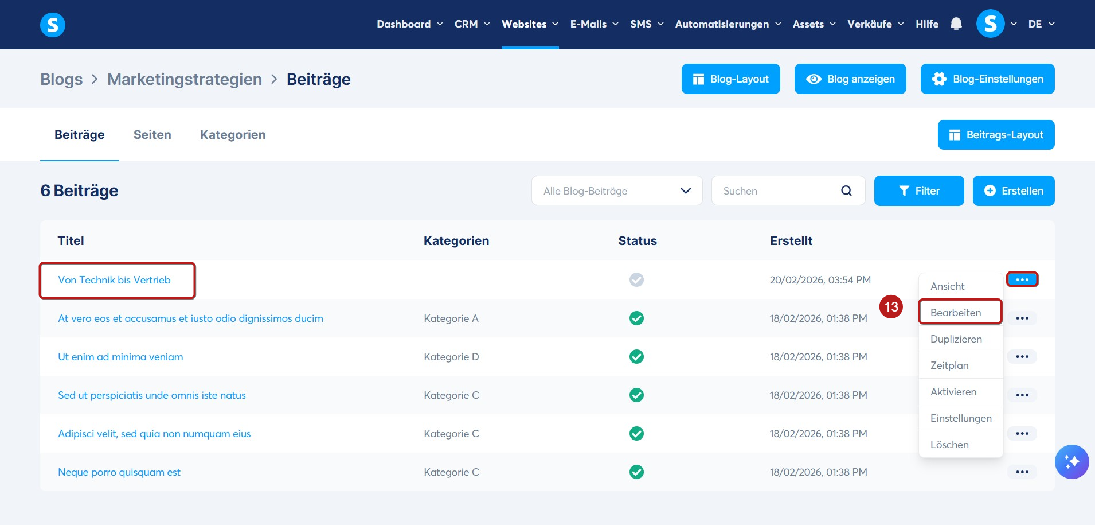Choose Zeitplan from the context menu
The width and height of the screenshot is (1095, 525).
pyautogui.click(x=961, y=365)
